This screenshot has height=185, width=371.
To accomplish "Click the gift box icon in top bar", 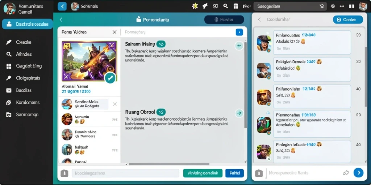I will pyautogui.click(x=235, y=7).
